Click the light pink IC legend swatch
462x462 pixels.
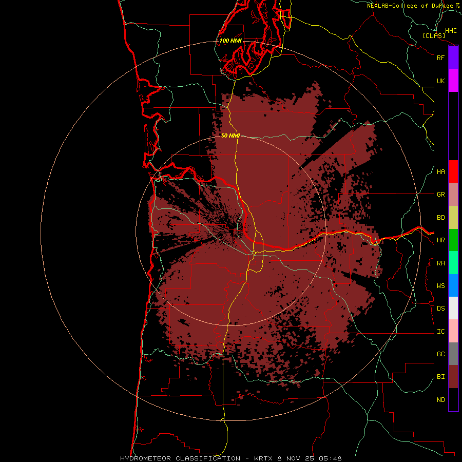pos(453,331)
